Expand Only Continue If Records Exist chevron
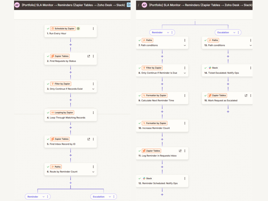Image resolution: width=268 pixels, height=201 pixels. coord(93,89)
